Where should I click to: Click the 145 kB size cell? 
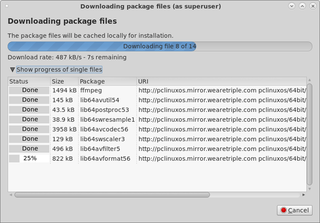pos(62,100)
